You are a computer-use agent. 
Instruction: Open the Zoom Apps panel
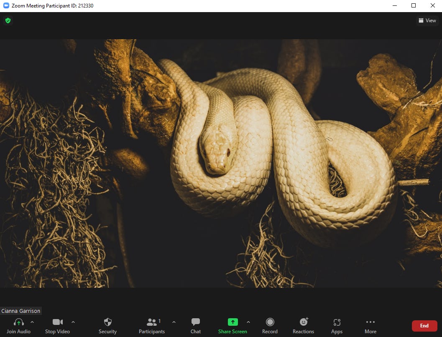(337, 322)
